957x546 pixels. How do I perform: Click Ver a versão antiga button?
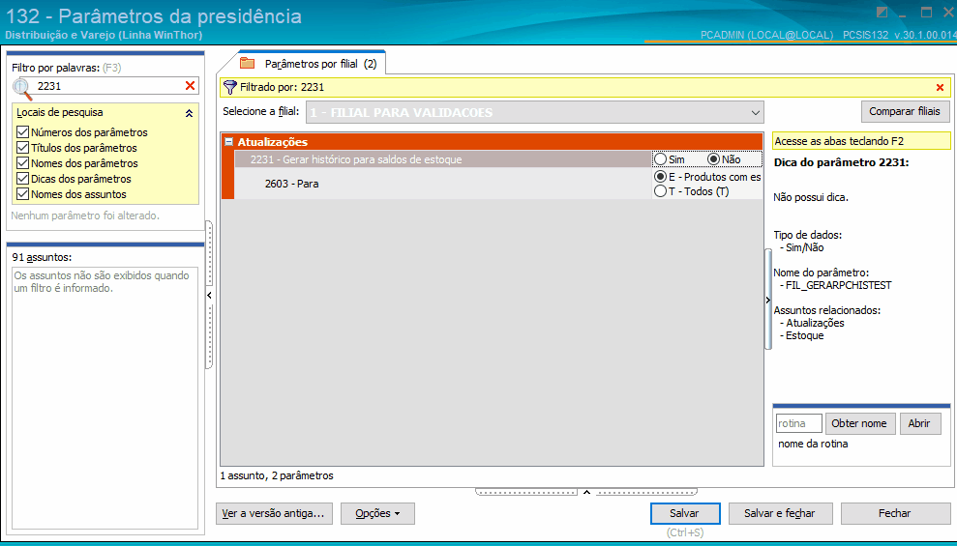[x=274, y=513]
